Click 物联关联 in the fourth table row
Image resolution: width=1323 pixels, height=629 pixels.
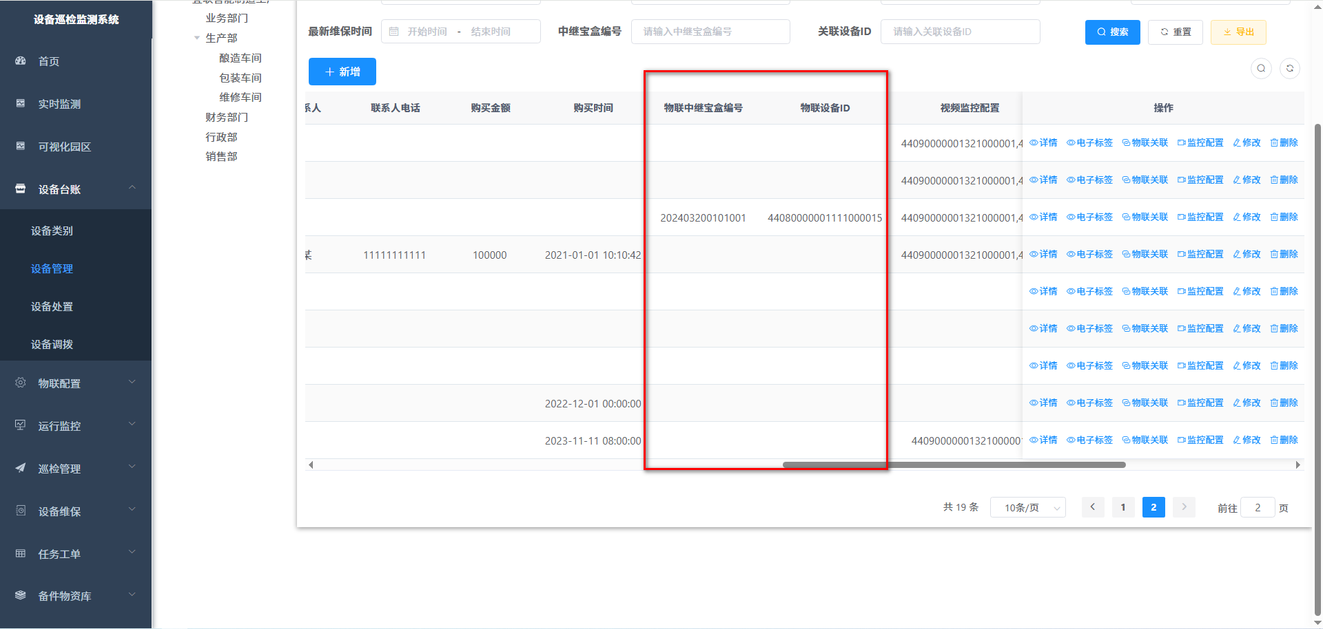1145,255
